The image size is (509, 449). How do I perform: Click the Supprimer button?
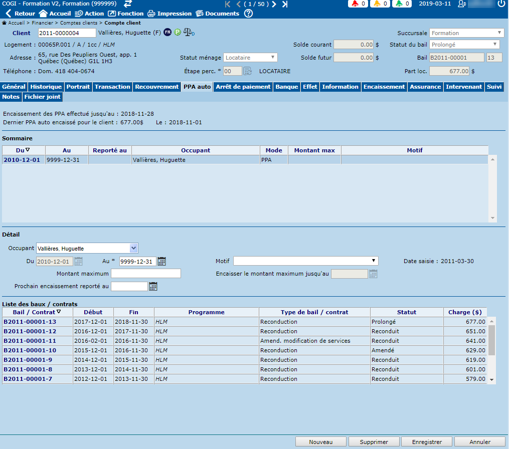point(374,442)
